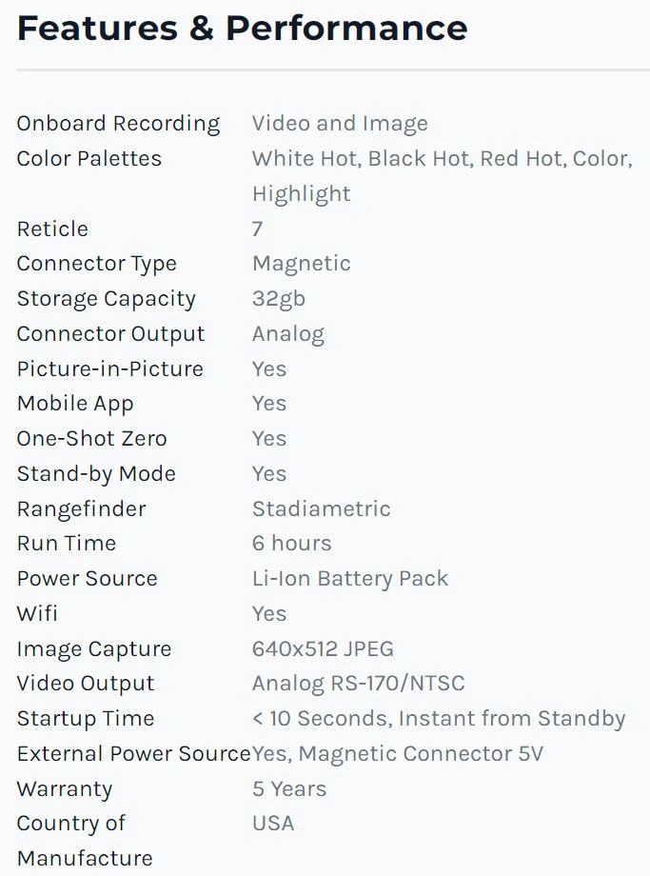Click the Mobile App label
The image size is (650, 876).
75,404
